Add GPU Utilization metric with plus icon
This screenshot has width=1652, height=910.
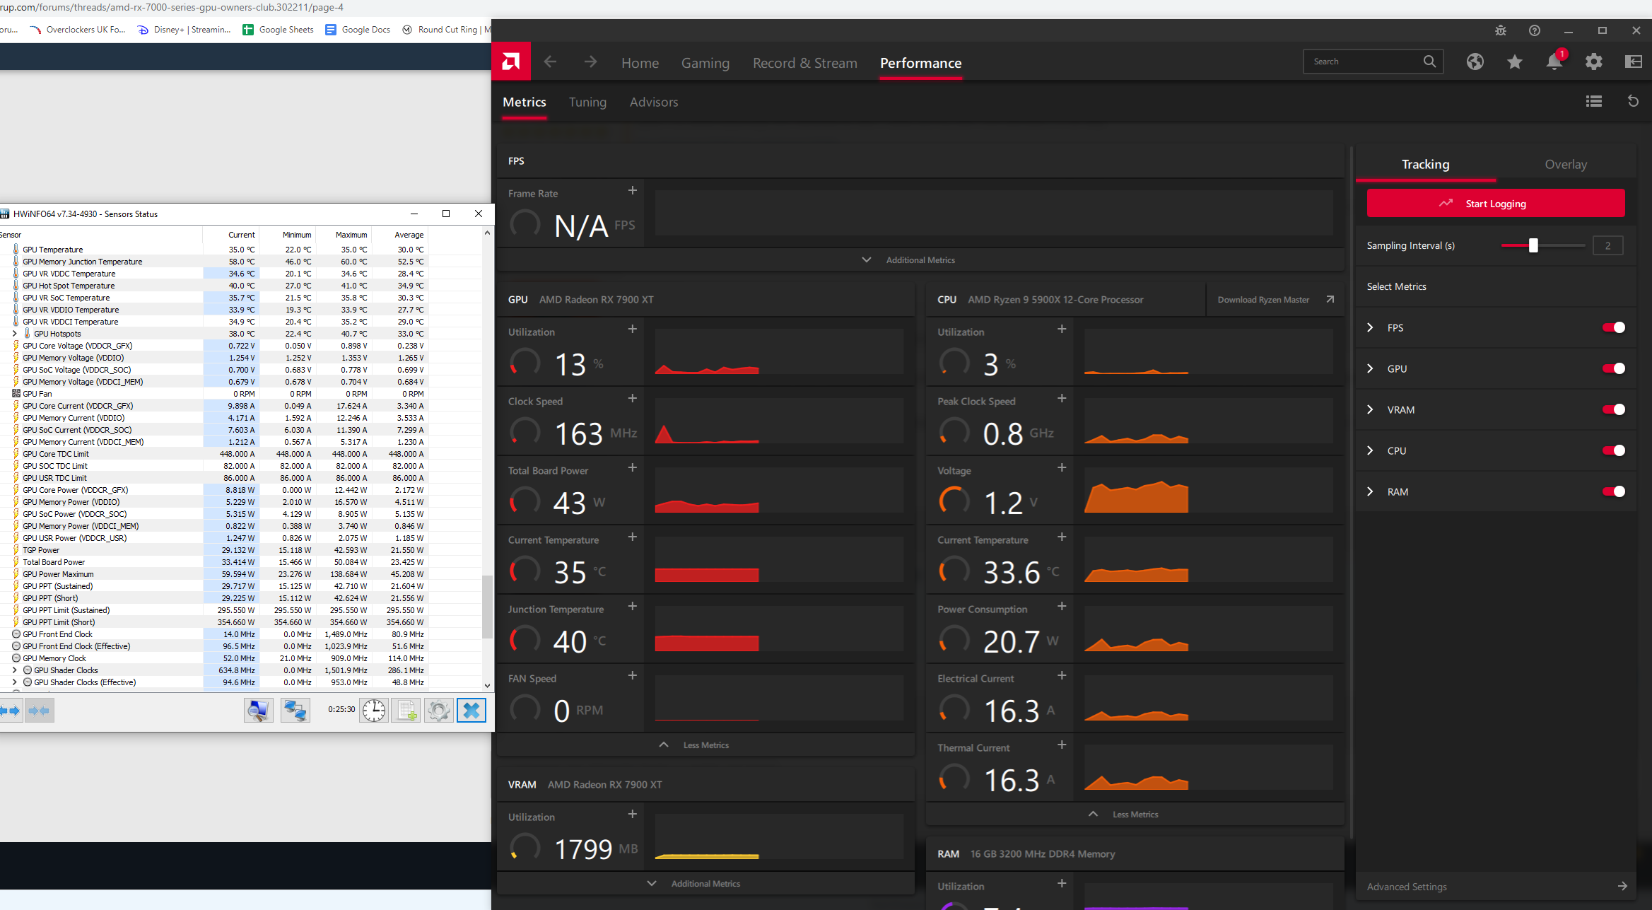click(x=633, y=329)
